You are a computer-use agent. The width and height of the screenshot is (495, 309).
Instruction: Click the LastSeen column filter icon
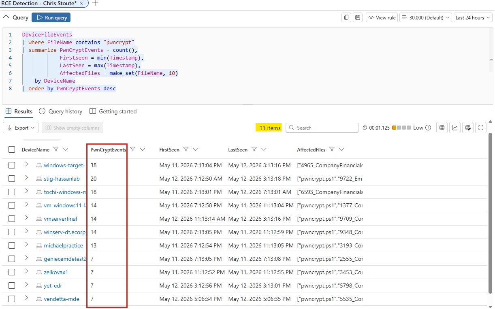click(x=254, y=149)
